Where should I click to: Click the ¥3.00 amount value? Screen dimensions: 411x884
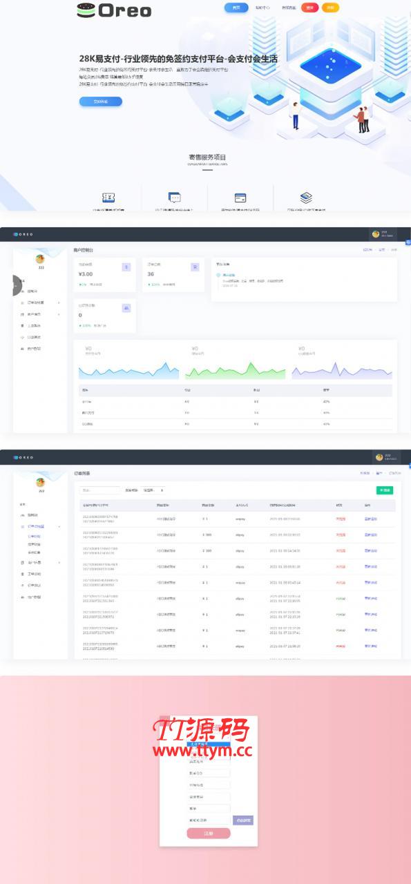86,274
